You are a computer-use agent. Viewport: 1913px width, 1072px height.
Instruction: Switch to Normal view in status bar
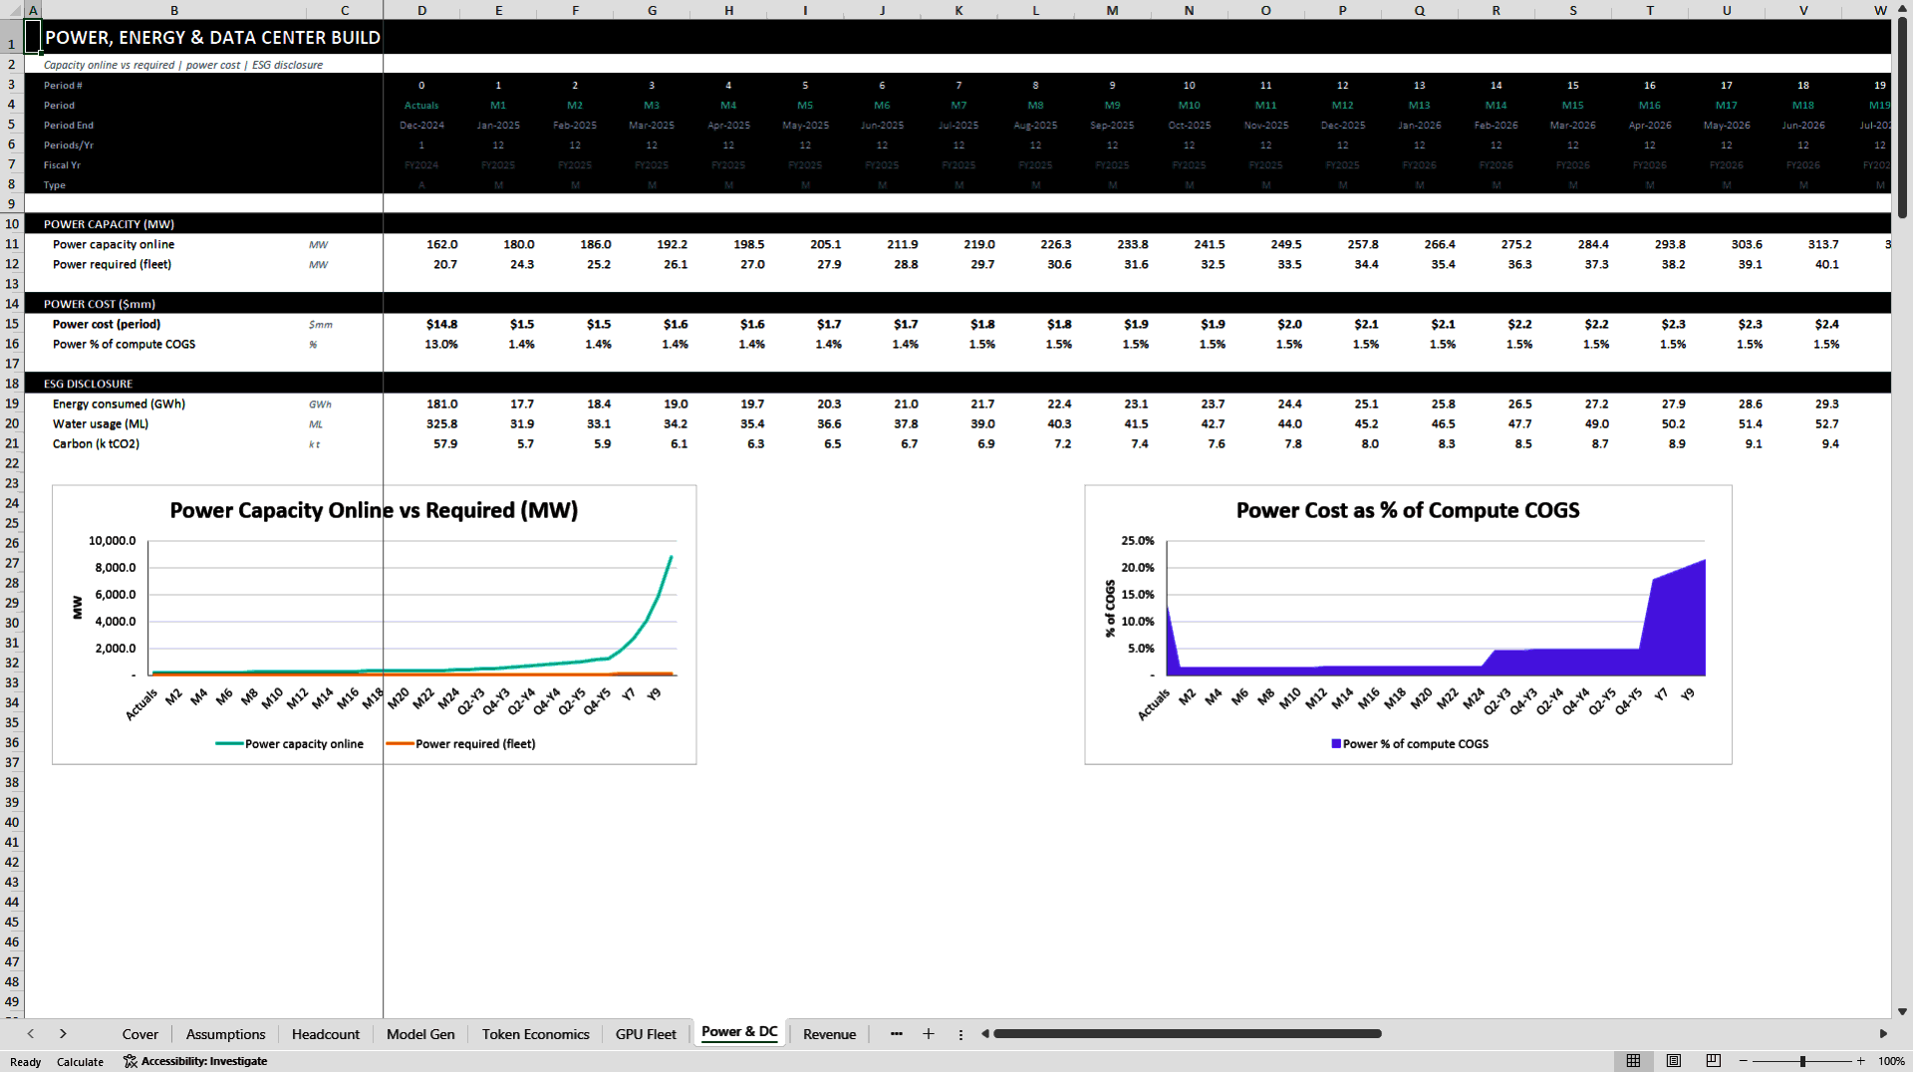[x=1633, y=1061]
